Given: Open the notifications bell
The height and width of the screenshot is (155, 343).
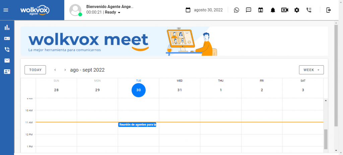Looking at the screenshot, I should pos(273,10).
